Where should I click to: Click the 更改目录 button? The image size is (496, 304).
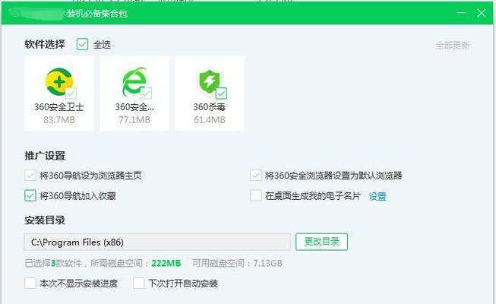pos(322,242)
